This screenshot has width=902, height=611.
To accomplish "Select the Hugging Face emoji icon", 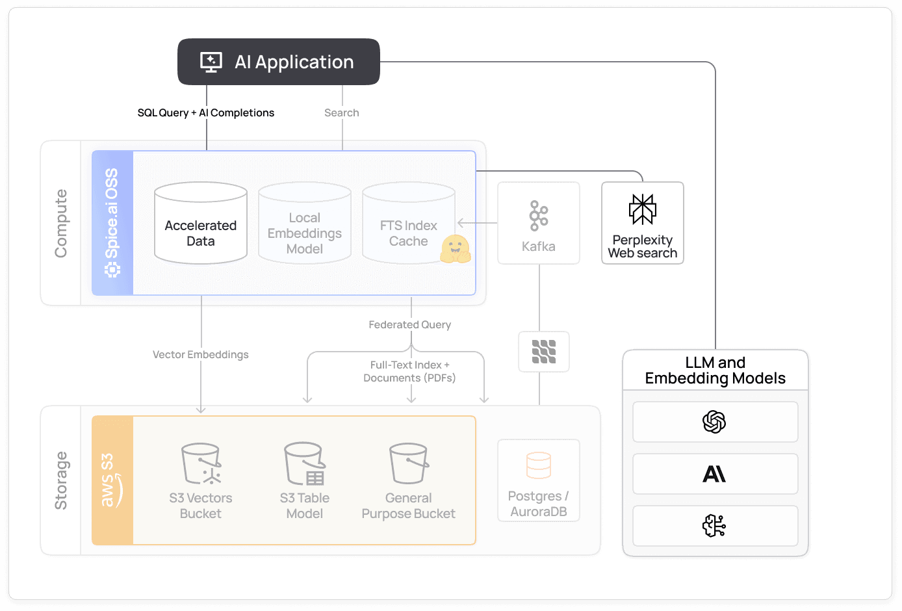I will point(456,250).
